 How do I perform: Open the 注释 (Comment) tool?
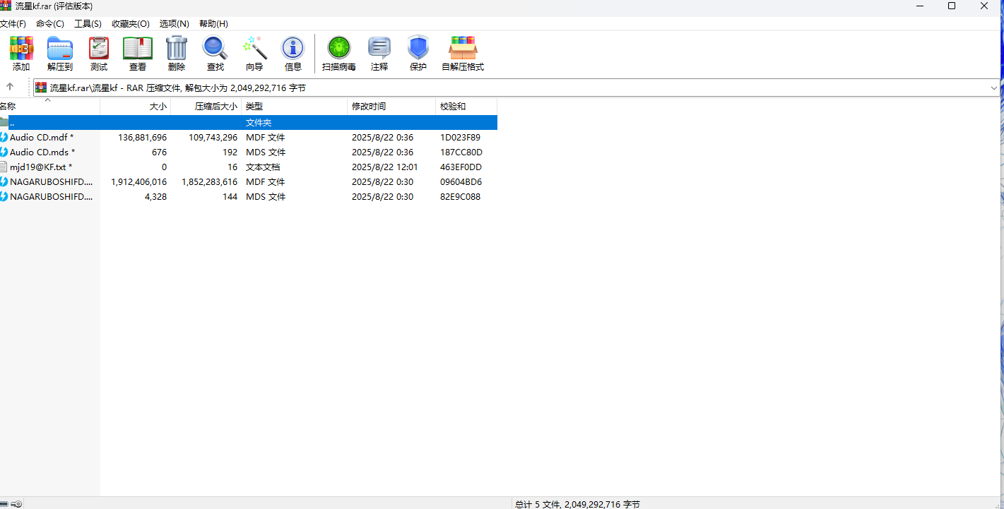click(x=379, y=49)
